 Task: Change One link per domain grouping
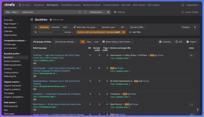click(65, 42)
